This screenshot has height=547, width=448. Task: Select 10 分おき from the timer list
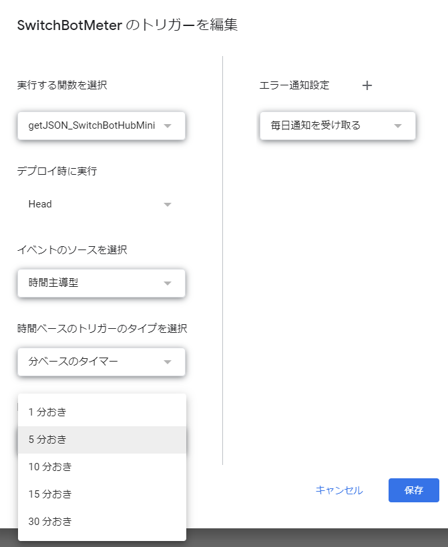100,466
